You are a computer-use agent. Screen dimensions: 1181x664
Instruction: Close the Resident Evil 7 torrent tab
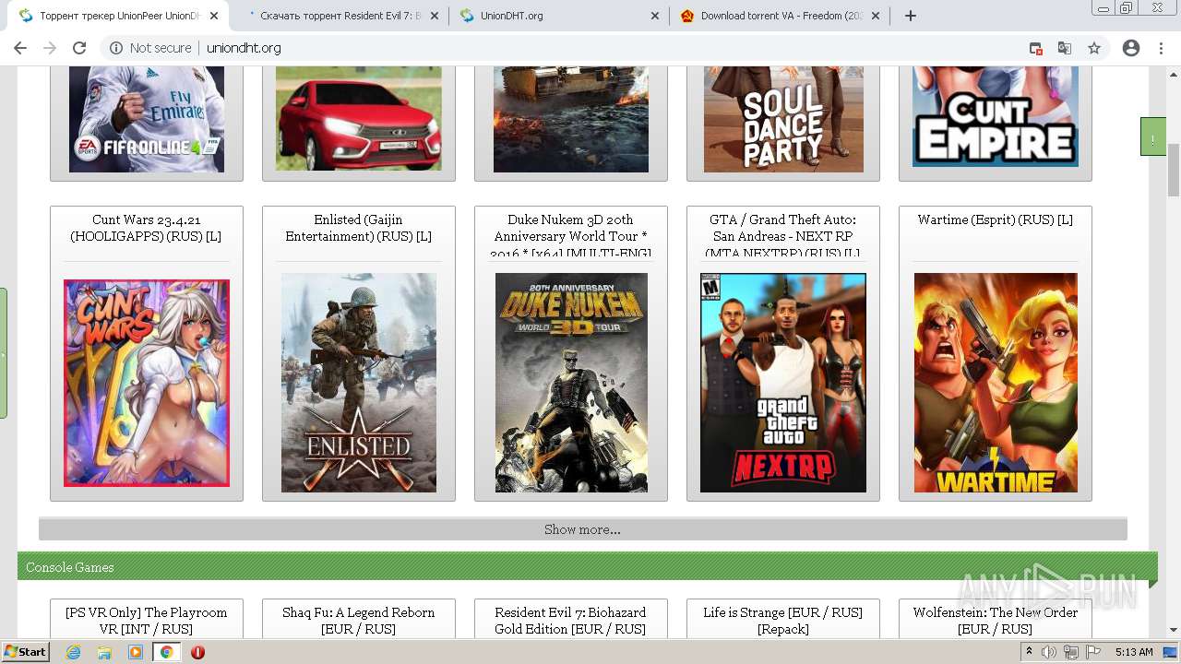(435, 16)
